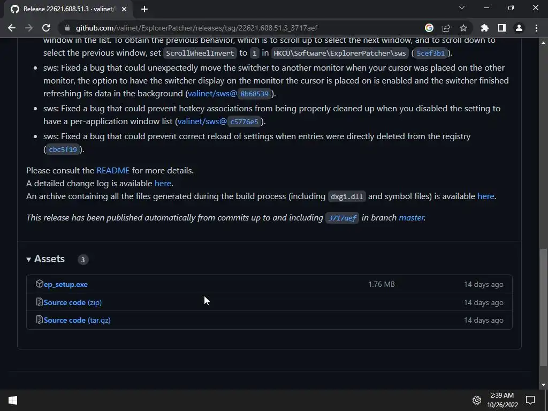Open the Google icon in address bar

click(x=429, y=28)
